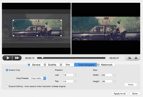Switch to the General tab
Viewport: 143px width, 97px height.
pyautogui.click(x=35, y=65)
